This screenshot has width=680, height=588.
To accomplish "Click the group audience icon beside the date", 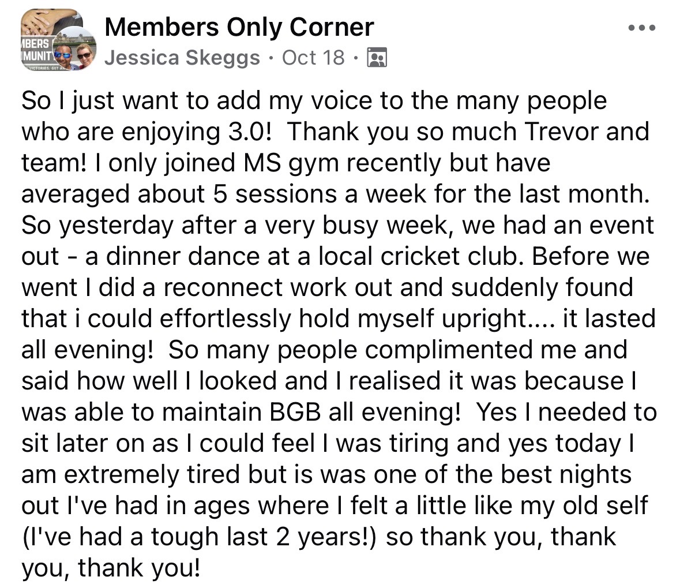I will click(x=377, y=58).
